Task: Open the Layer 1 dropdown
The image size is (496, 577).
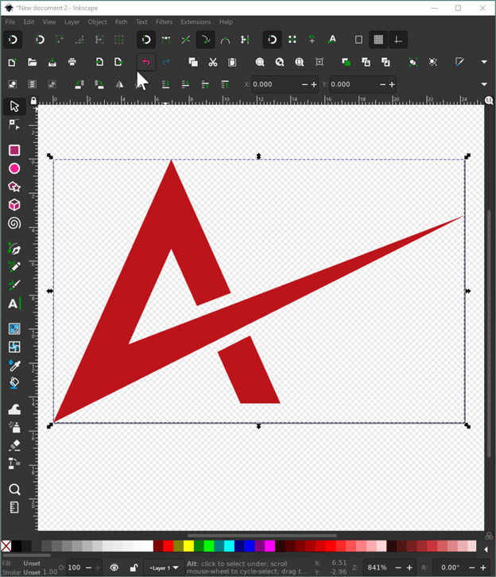Action: 164,567
